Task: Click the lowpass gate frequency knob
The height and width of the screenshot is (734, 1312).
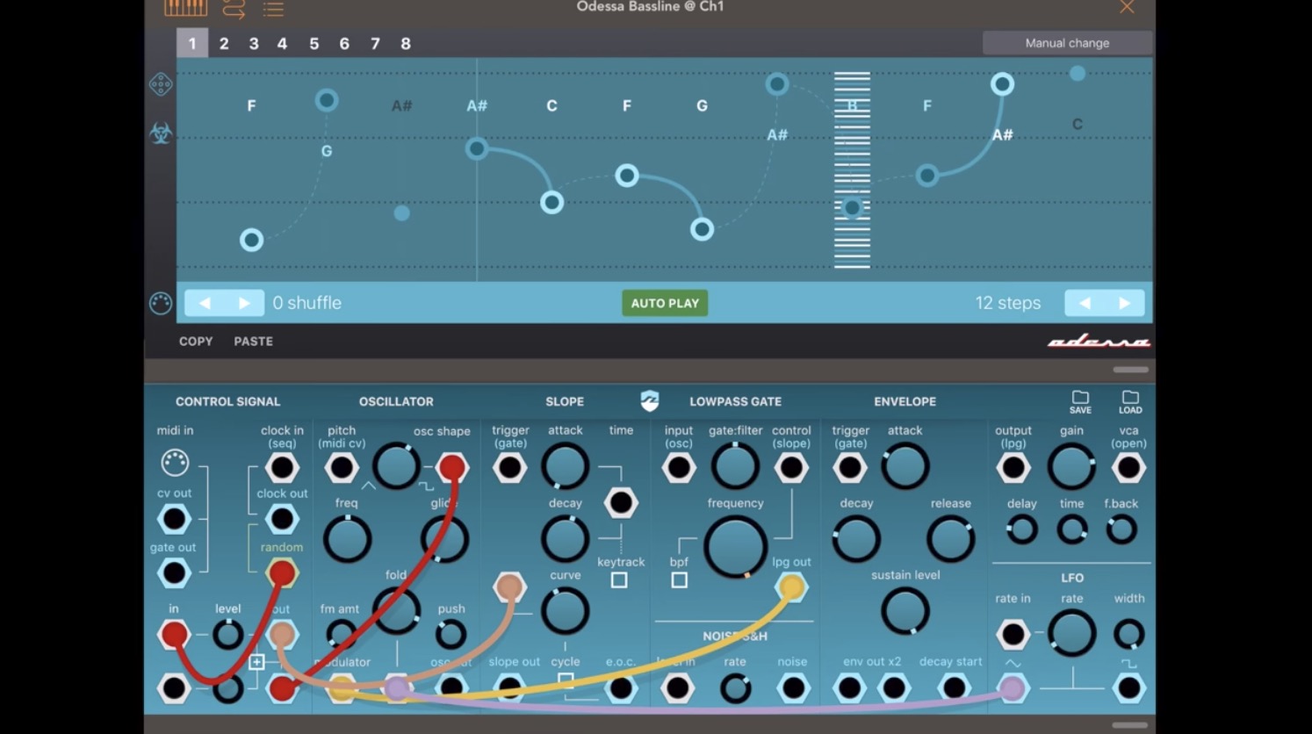Action: (735, 547)
